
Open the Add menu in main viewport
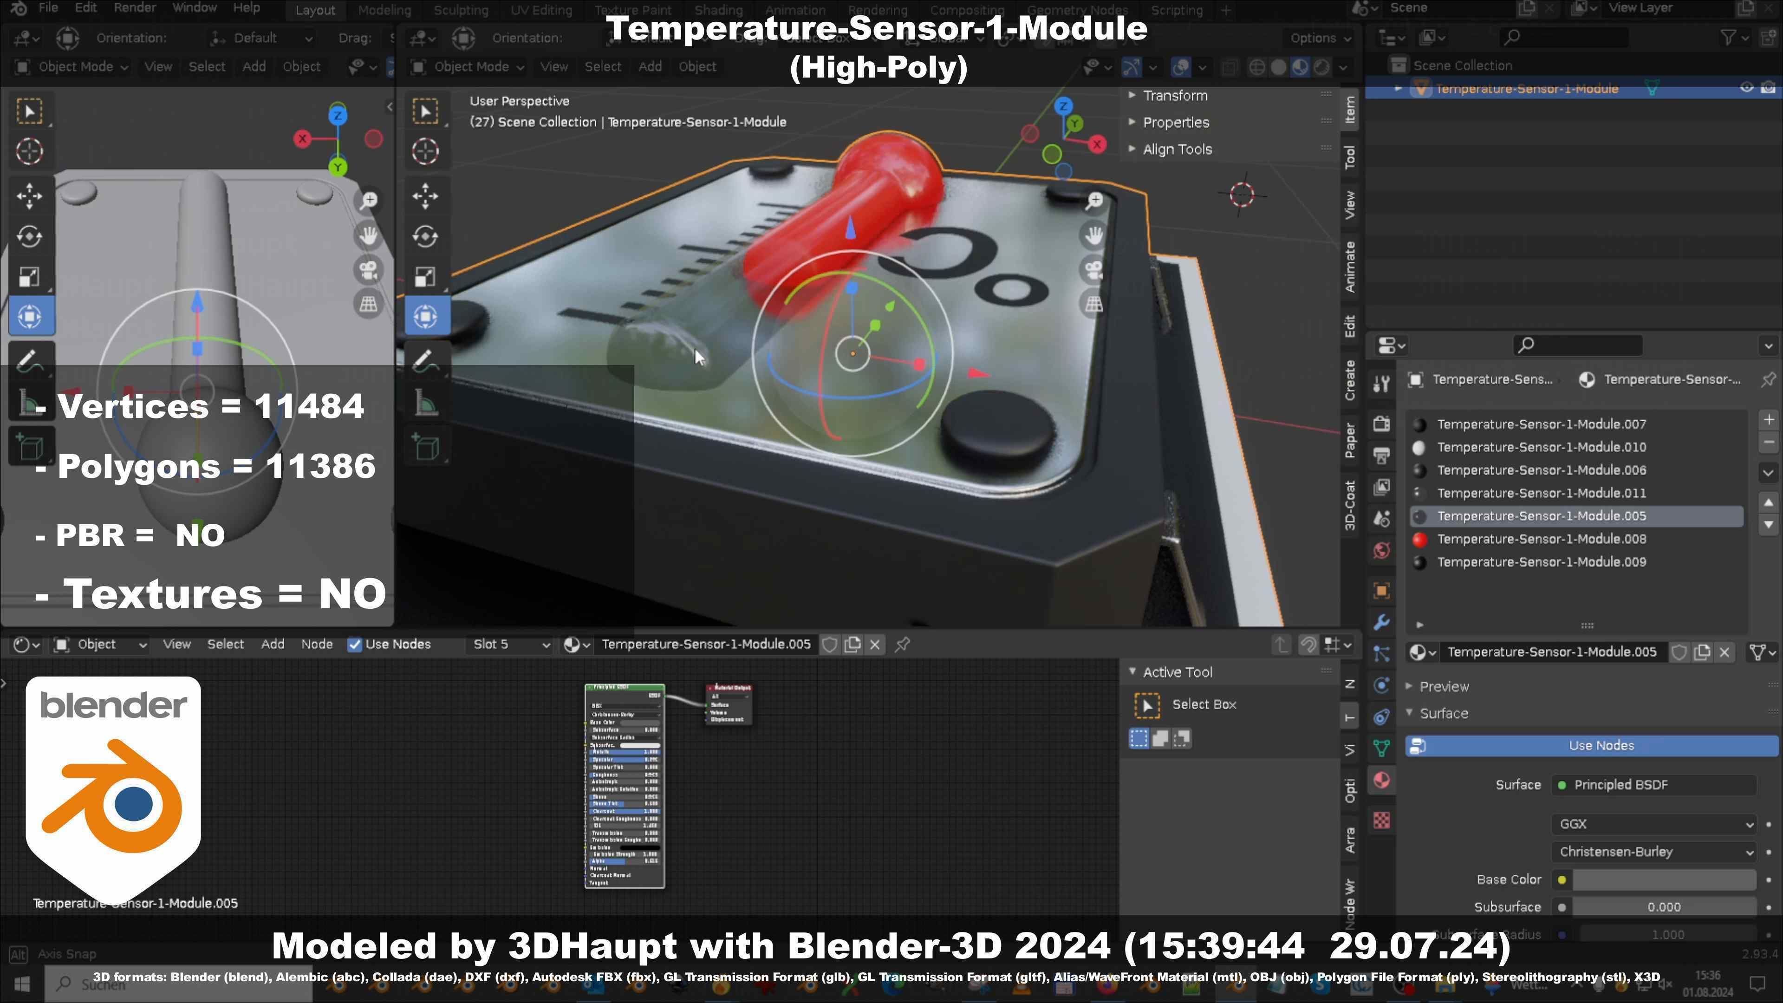649,67
